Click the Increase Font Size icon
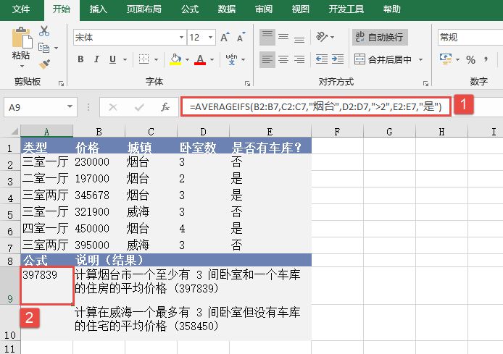The width and height of the screenshot is (503, 354). pos(225,37)
